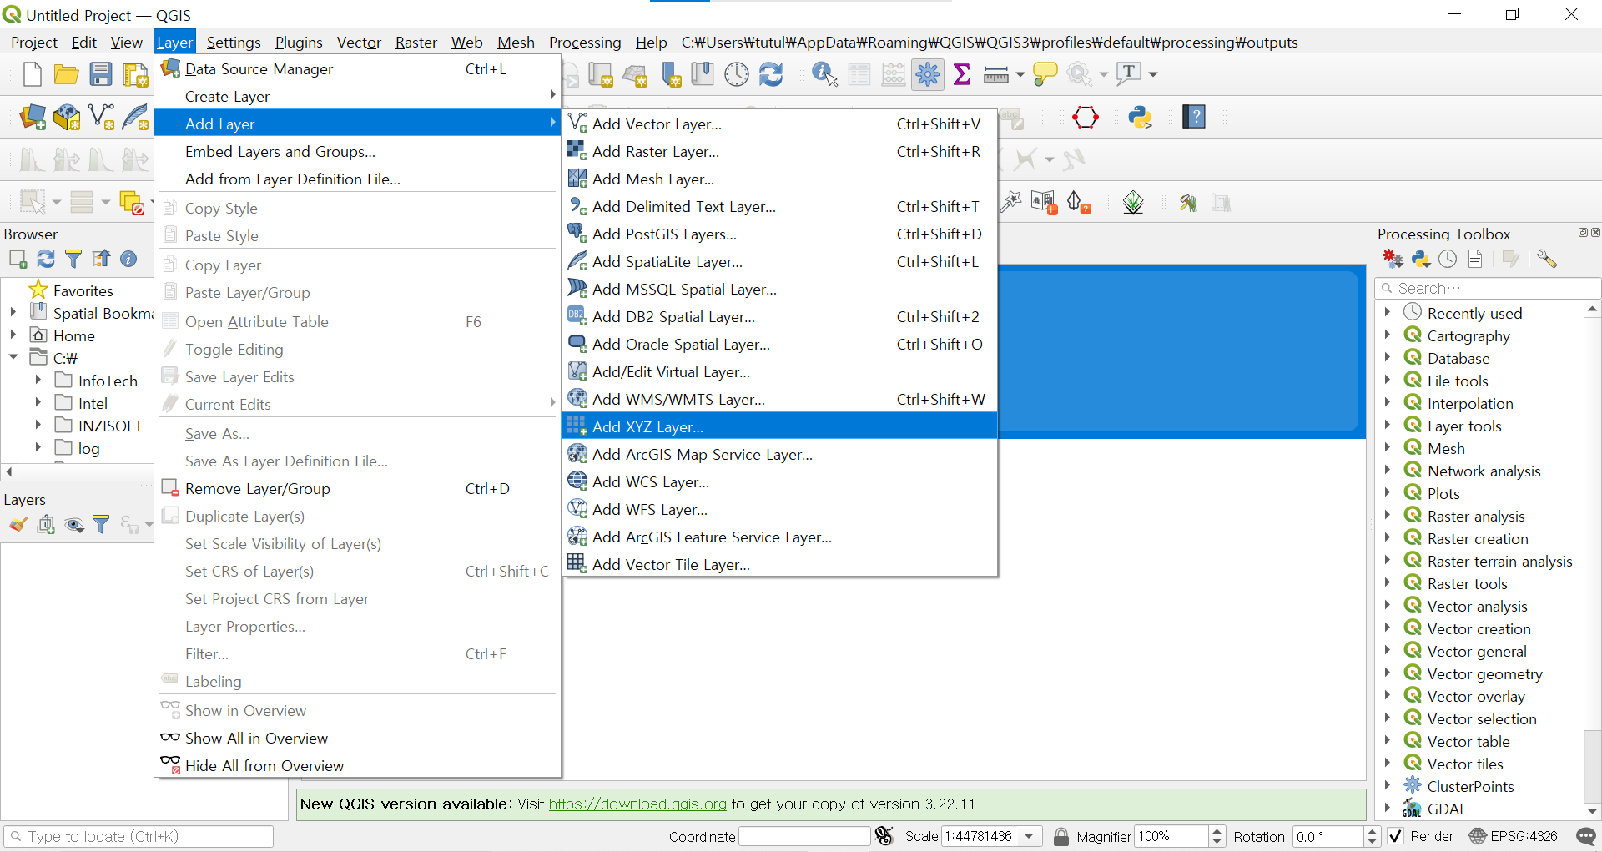Choose Add WMS/WMTS Layer entry
This screenshot has width=1602, height=852.
point(779,399)
